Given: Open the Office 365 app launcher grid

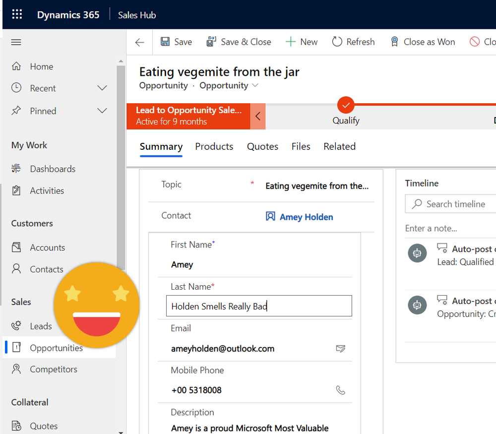Looking at the screenshot, I should tap(17, 14).
